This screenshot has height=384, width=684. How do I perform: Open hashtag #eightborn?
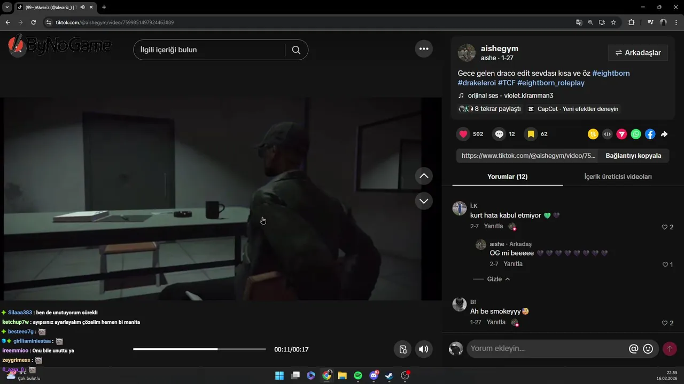[611, 73]
